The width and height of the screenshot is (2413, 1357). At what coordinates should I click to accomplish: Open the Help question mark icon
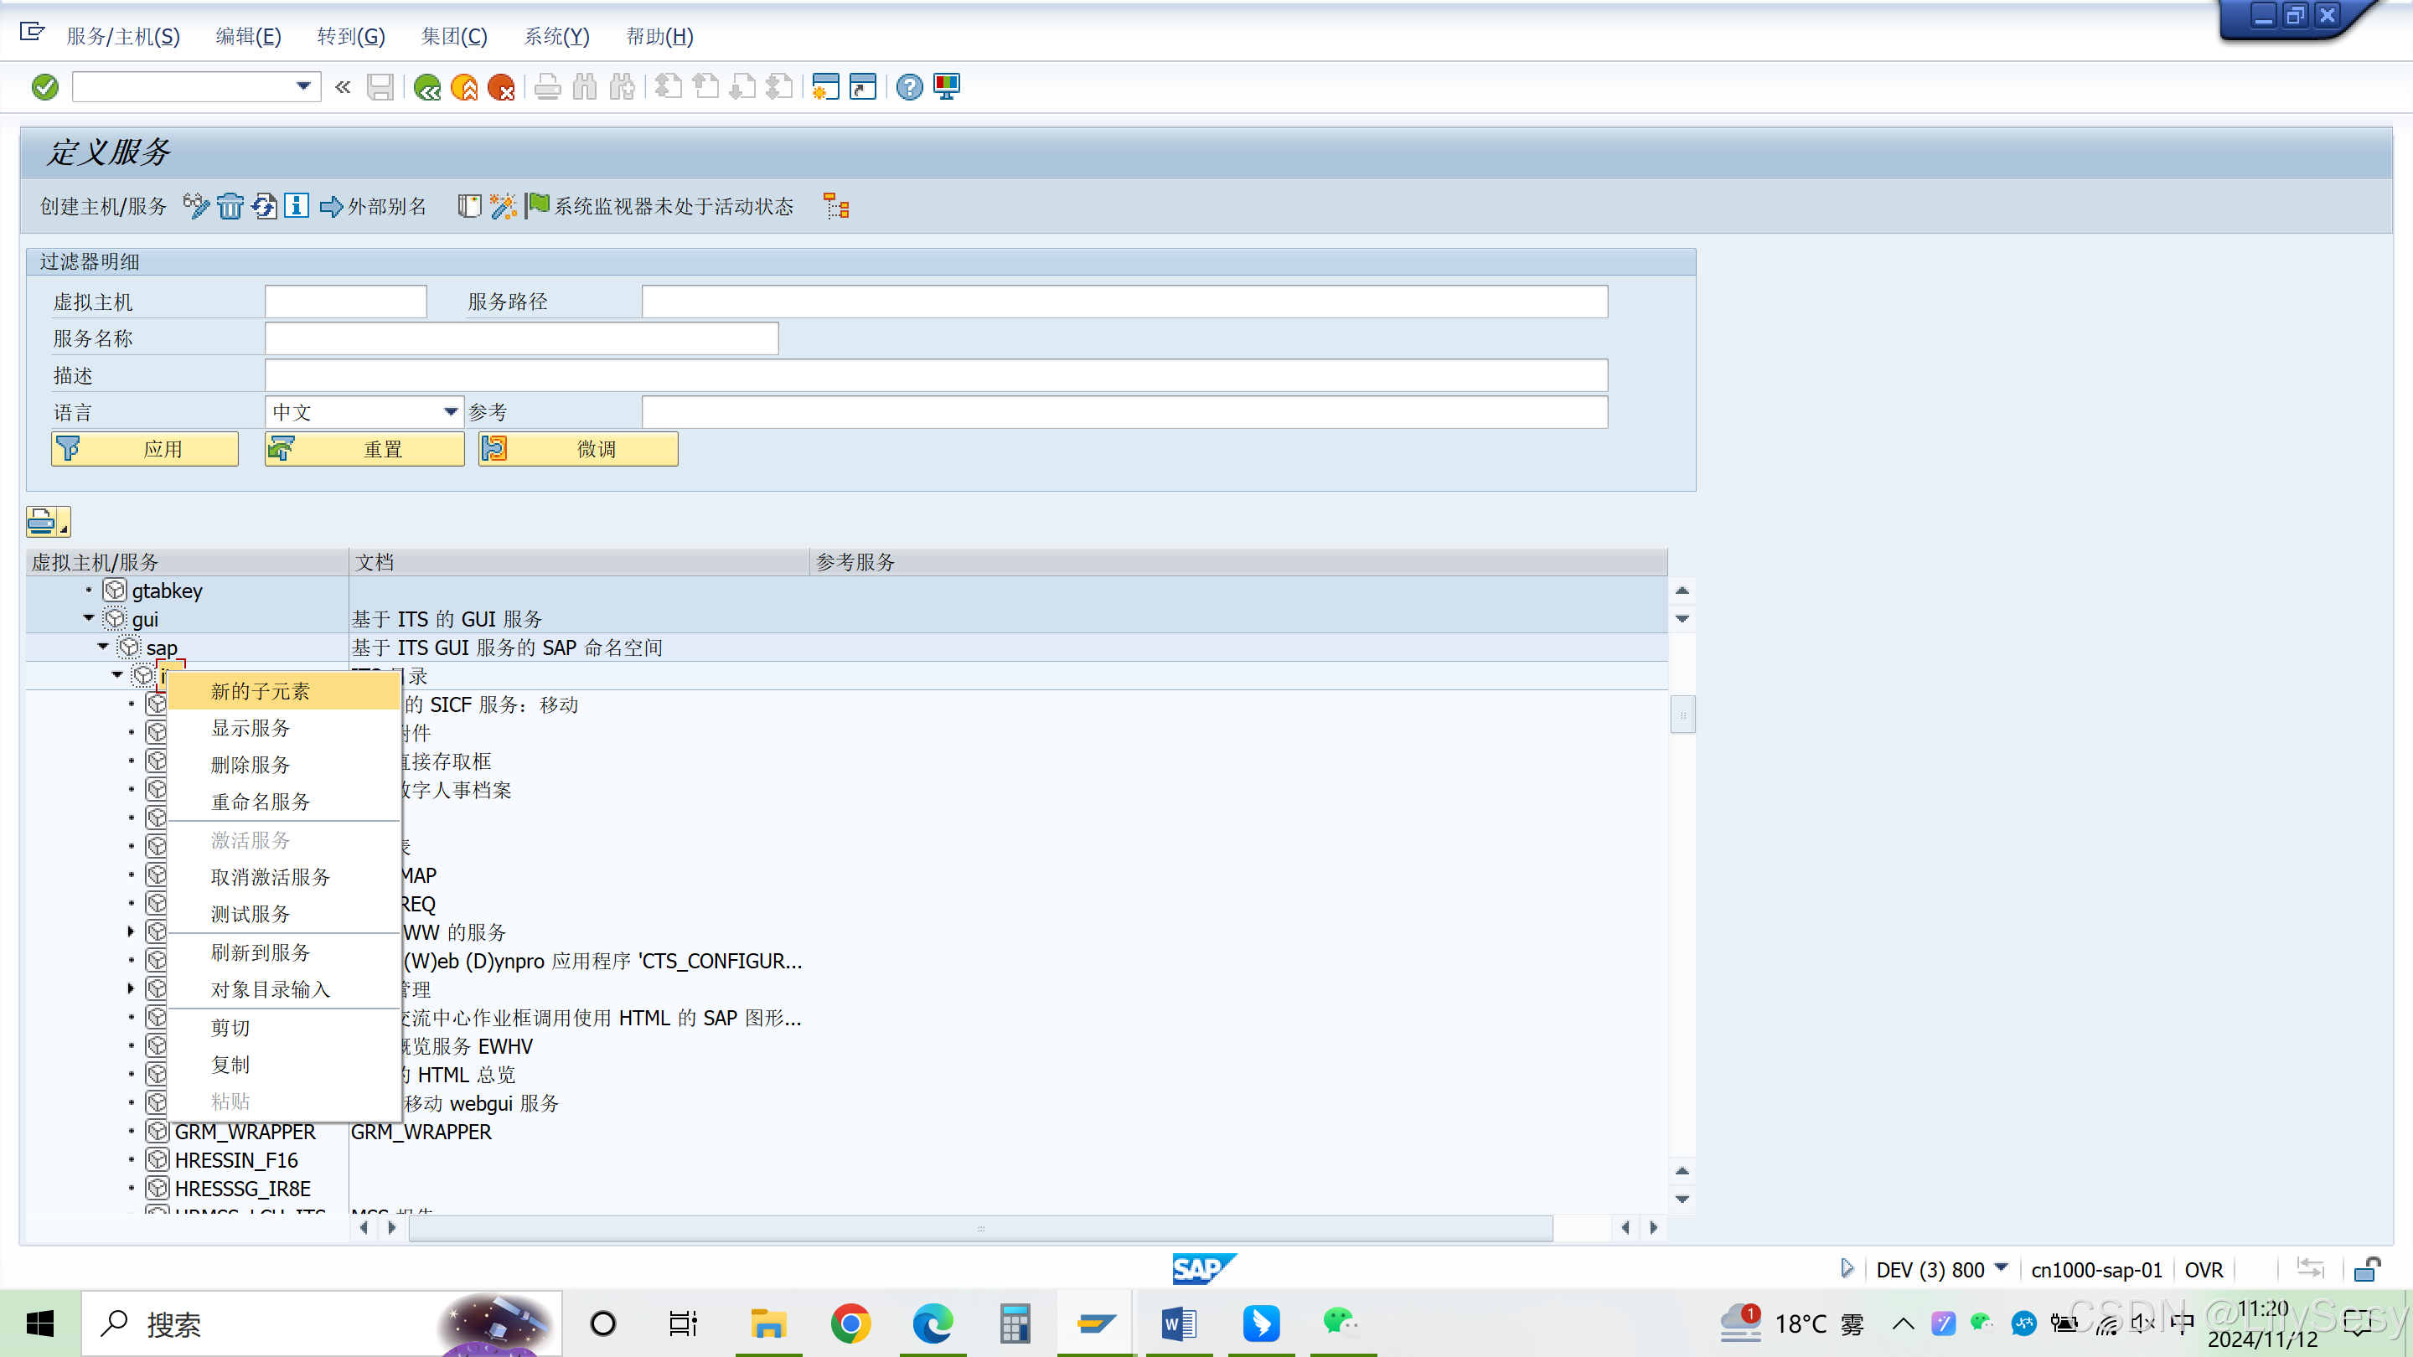point(908,87)
